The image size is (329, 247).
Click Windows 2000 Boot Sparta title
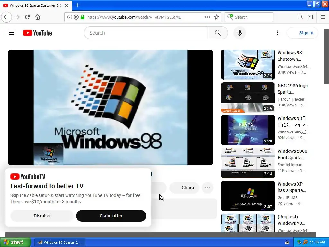[x=292, y=154]
